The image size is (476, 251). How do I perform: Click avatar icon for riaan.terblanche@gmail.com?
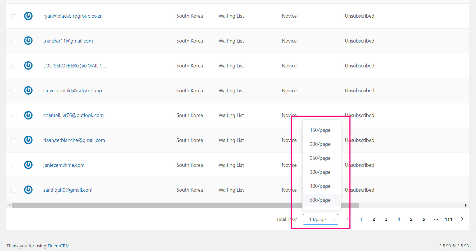coord(28,140)
